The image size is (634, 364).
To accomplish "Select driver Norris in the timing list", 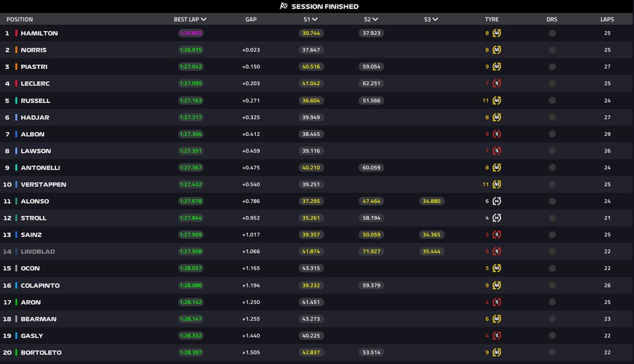I will pos(34,50).
